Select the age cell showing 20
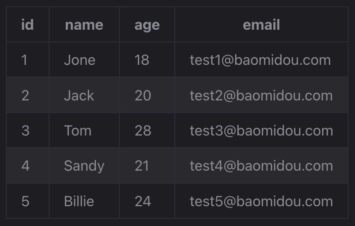This screenshot has height=226, width=355. [x=147, y=95]
